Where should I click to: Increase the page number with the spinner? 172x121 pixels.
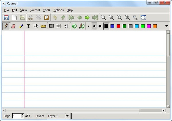click(23, 115)
